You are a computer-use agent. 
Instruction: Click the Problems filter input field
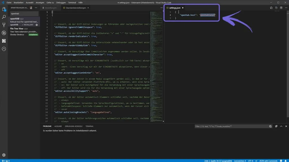[231, 126]
